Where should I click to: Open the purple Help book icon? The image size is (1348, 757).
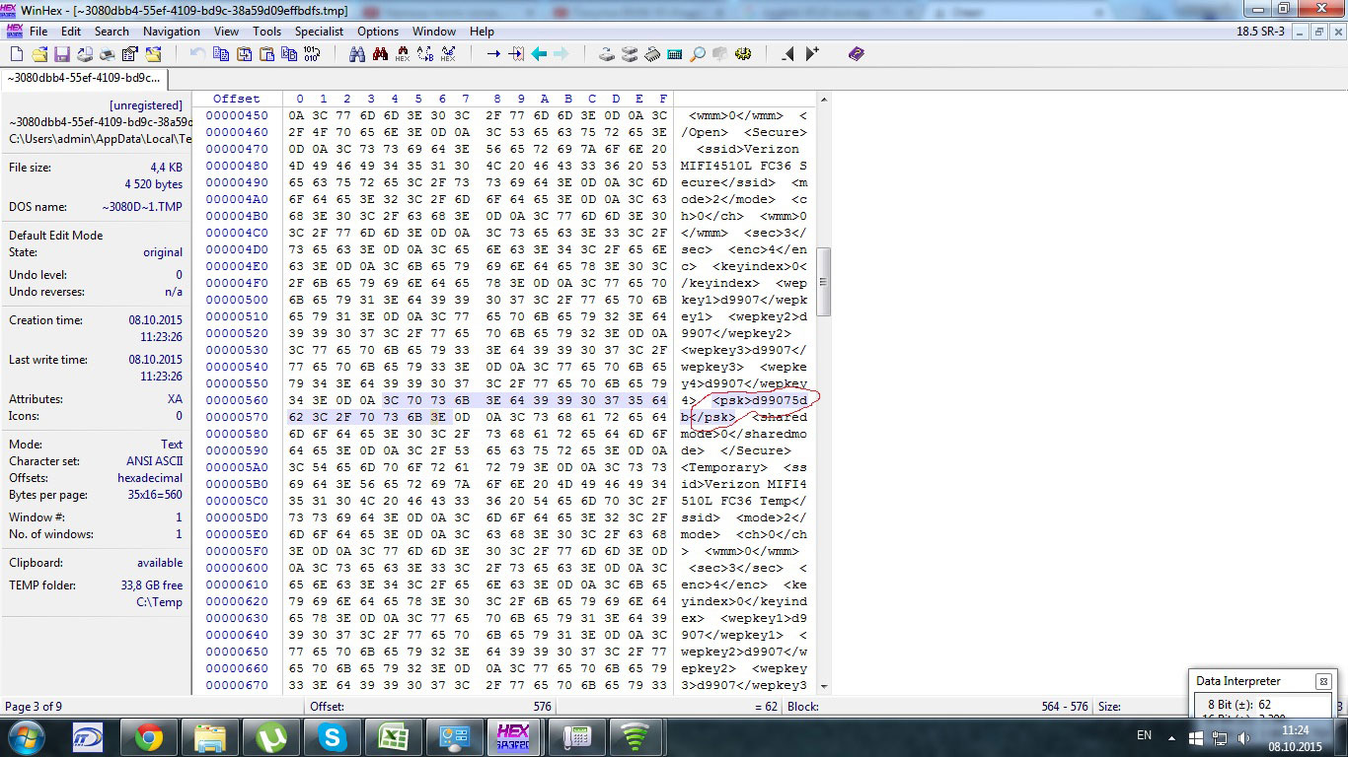click(857, 54)
